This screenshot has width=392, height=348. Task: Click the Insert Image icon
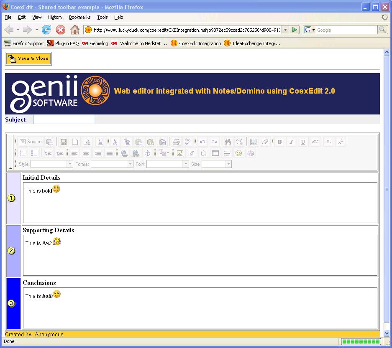[180, 153]
